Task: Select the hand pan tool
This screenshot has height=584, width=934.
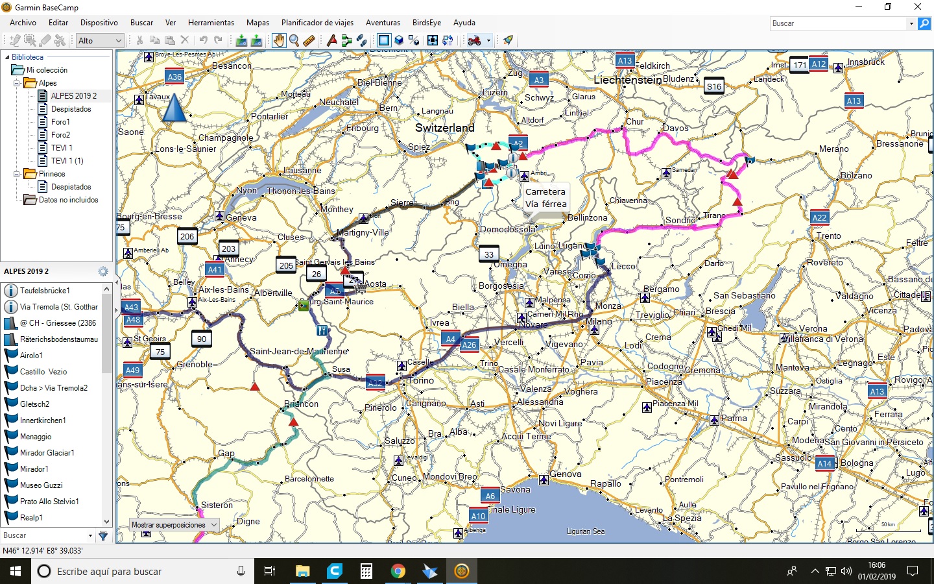Action: (x=278, y=40)
